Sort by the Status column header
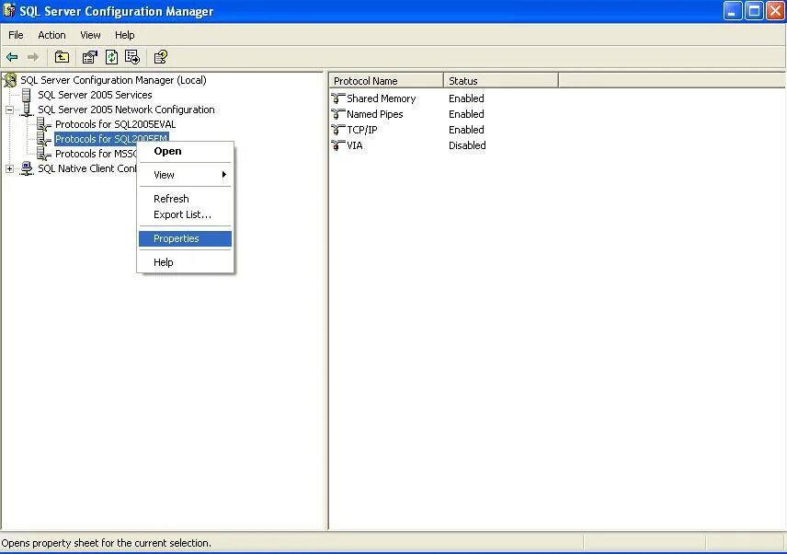Screen dimensions: 787x554 501,80
